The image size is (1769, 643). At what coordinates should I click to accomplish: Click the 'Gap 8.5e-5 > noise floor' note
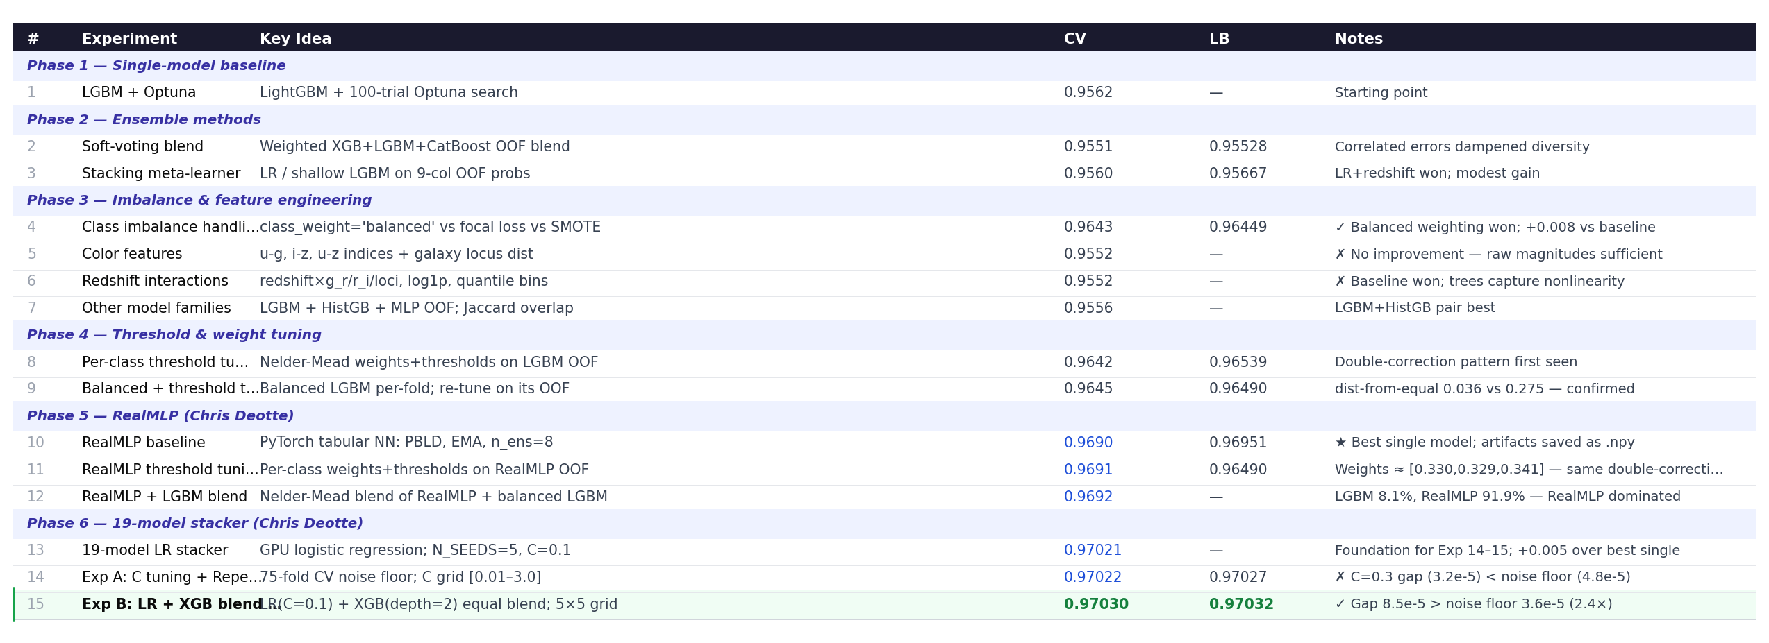[1473, 604]
